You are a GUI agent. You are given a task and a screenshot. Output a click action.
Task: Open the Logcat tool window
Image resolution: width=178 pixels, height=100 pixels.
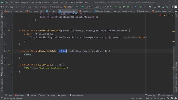[x=52, y=96]
